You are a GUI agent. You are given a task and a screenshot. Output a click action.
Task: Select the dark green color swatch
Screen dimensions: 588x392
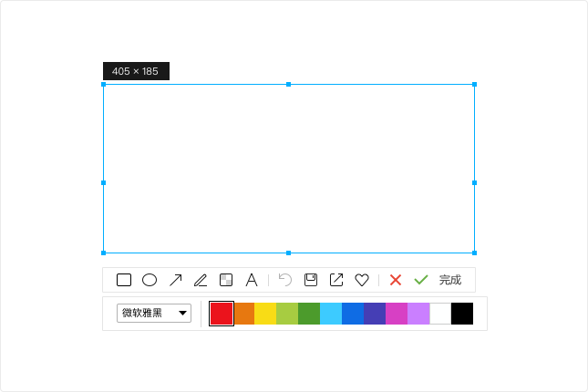309,314
